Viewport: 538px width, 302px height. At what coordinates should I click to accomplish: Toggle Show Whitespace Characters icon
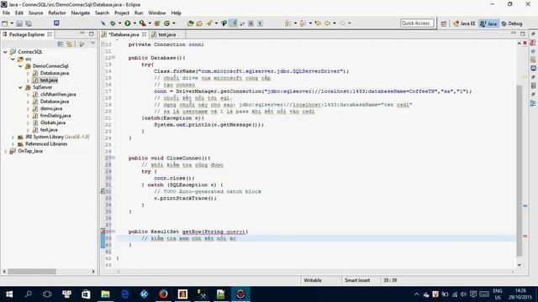coord(260,23)
